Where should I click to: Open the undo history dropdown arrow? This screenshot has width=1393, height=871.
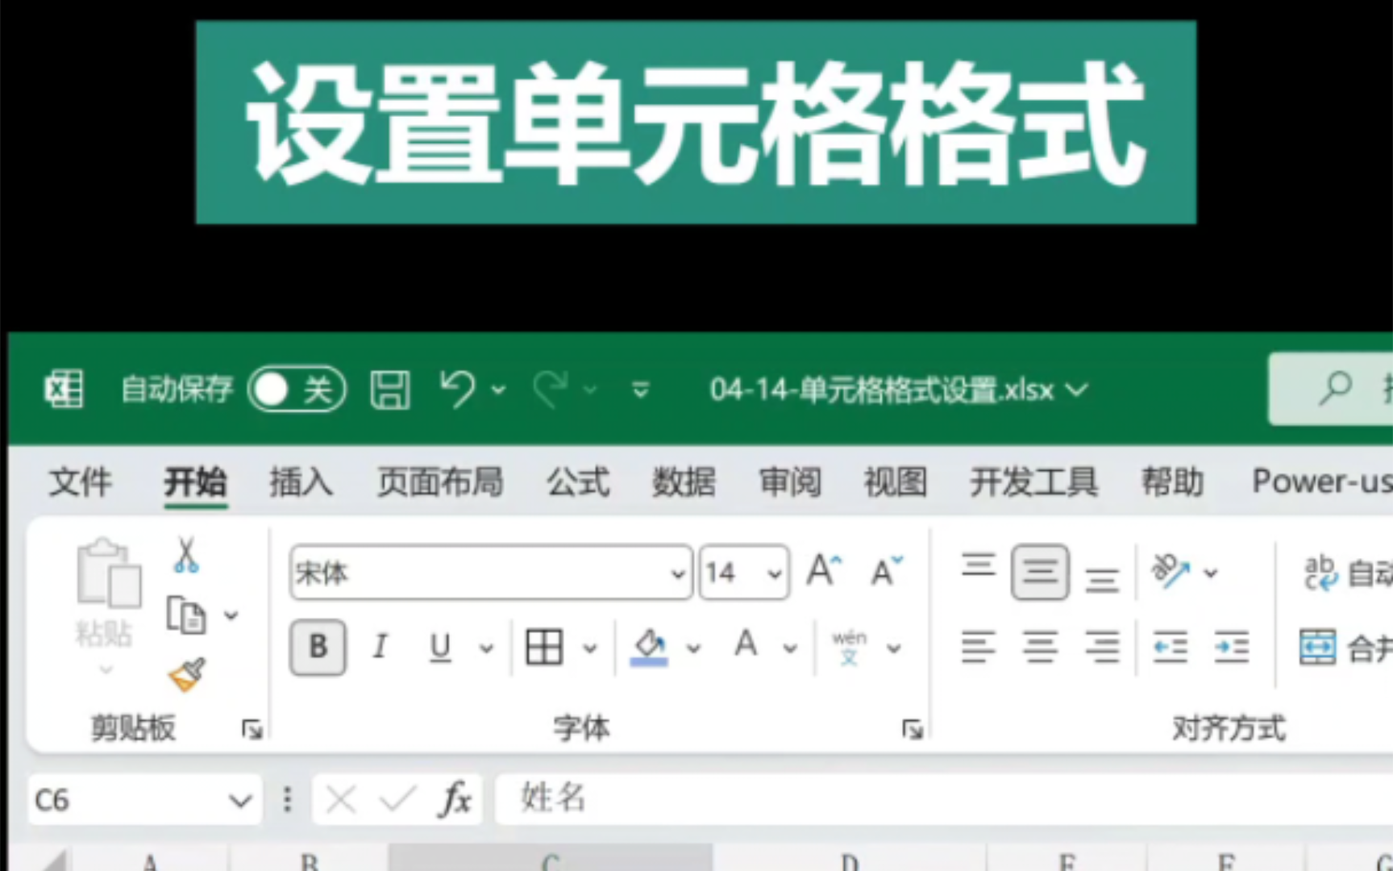point(499,390)
